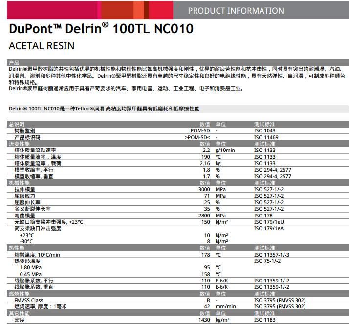Click ISO 178 test standard
This screenshot has width=349, height=324.
click(263, 216)
